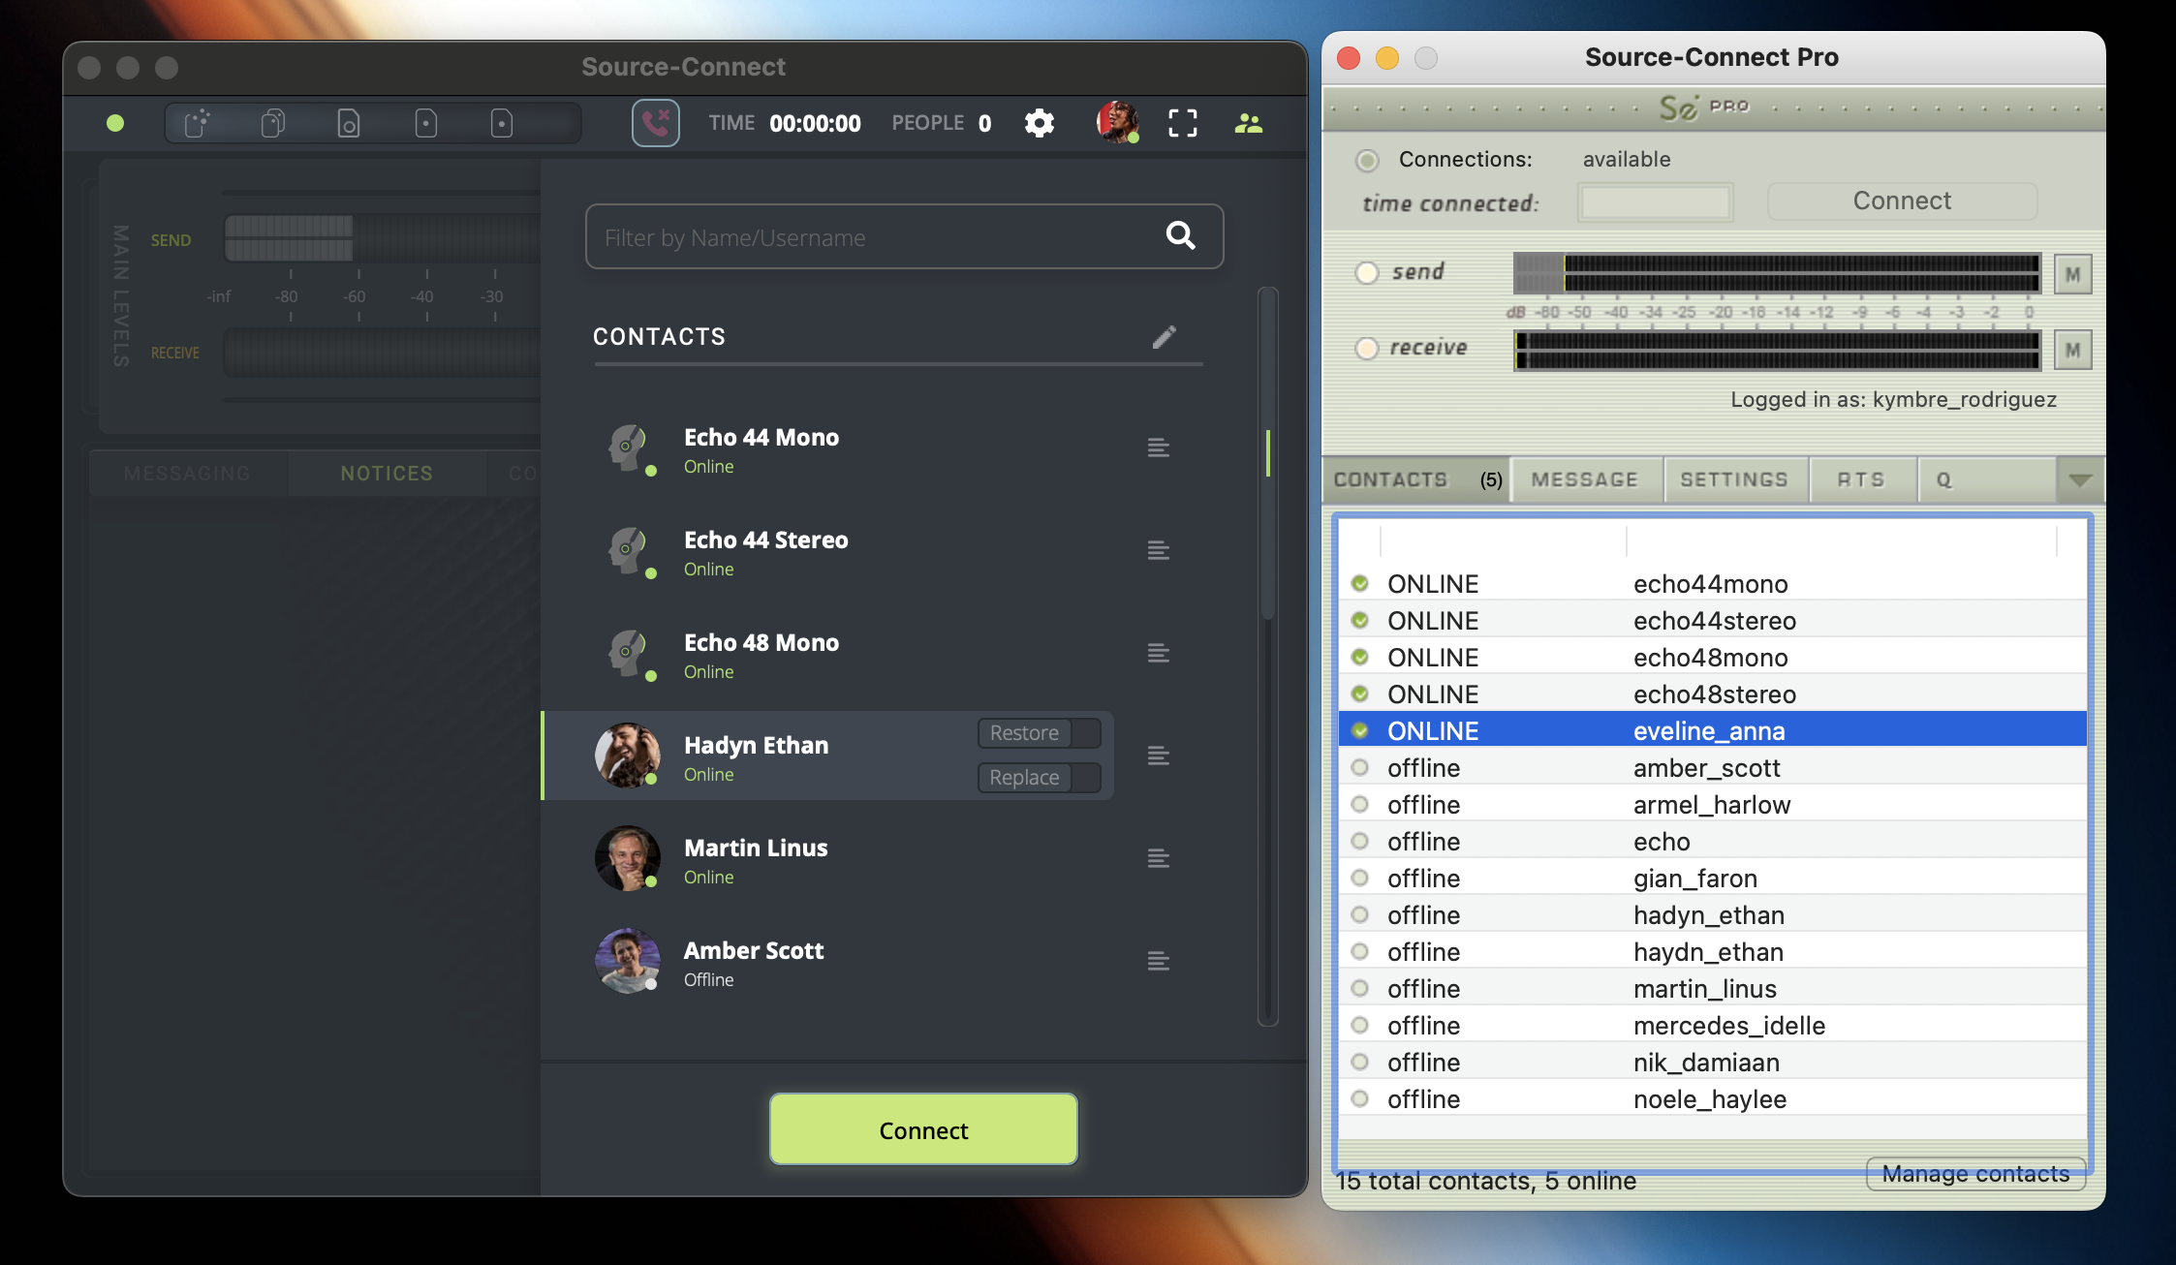Switch to the SETTINGS tab
The image size is (2176, 1265).
tap(1734, 479)
